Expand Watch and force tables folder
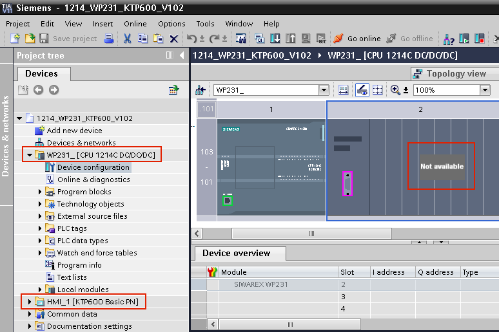 [40, 253]
